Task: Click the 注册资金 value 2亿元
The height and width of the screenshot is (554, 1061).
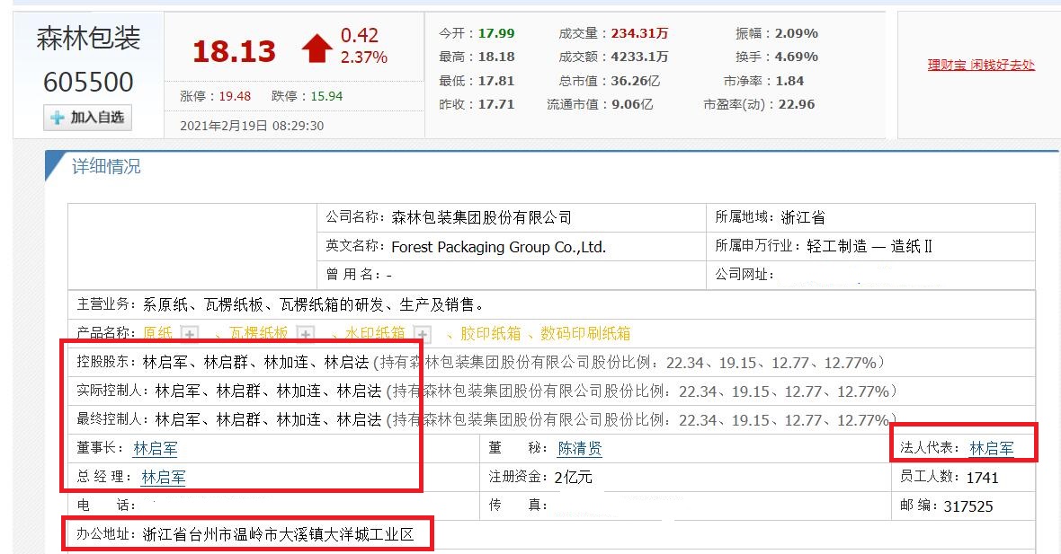Action: click(573, 478)
